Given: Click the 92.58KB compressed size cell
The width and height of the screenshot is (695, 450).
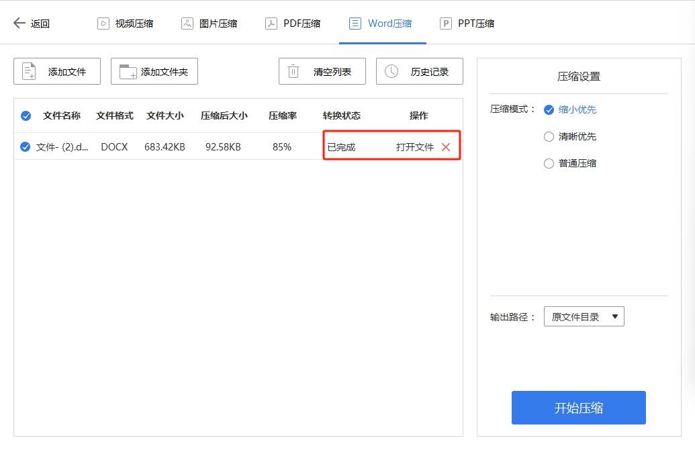Looking at the screenshot, I should coord(223,146).
